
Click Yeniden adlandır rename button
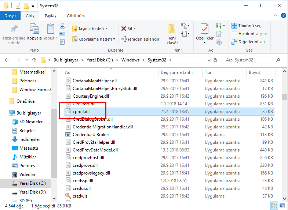click(140, 39)
